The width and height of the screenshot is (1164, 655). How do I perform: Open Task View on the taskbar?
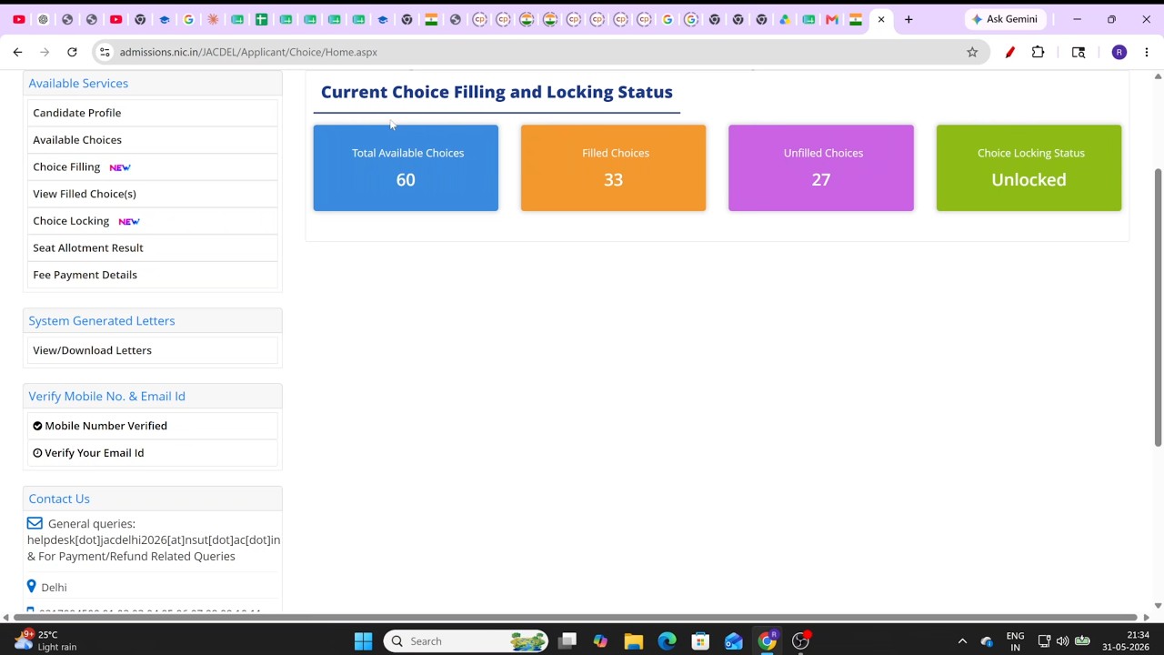(567, 641)
